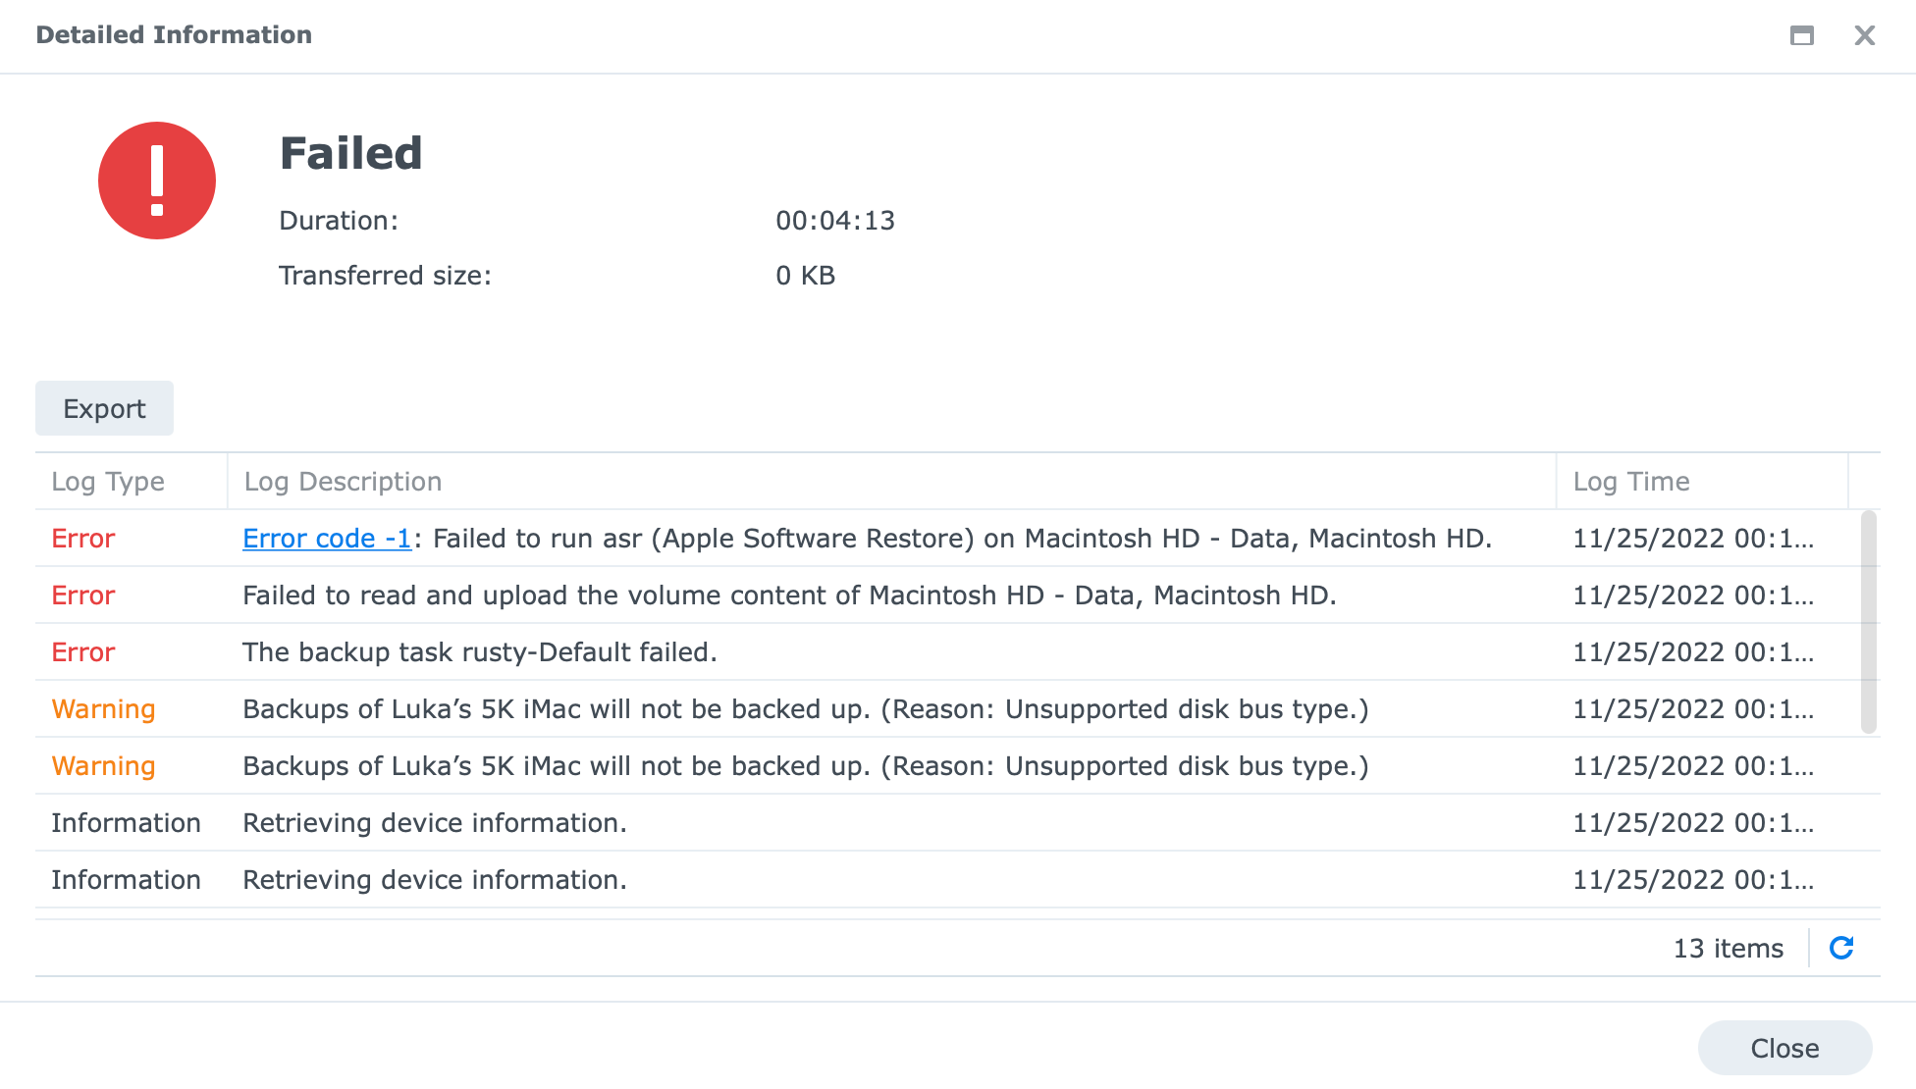Screen dimensions: 1916x1089
Task: Select the first Warning about Luka's 5K iMac
Action: (x=948, y=709)
